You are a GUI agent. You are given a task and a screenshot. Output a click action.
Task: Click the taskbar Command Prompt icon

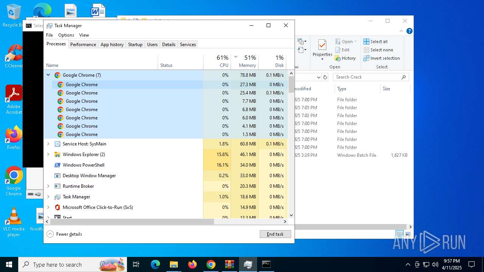pyautogui.click(x=266, y=264)
